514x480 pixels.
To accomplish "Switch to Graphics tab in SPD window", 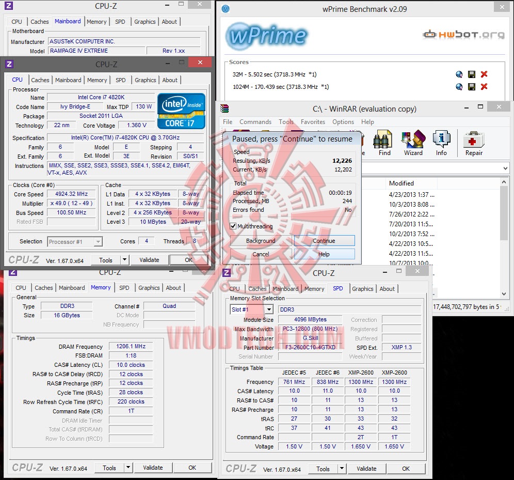I will coord(363,289).
